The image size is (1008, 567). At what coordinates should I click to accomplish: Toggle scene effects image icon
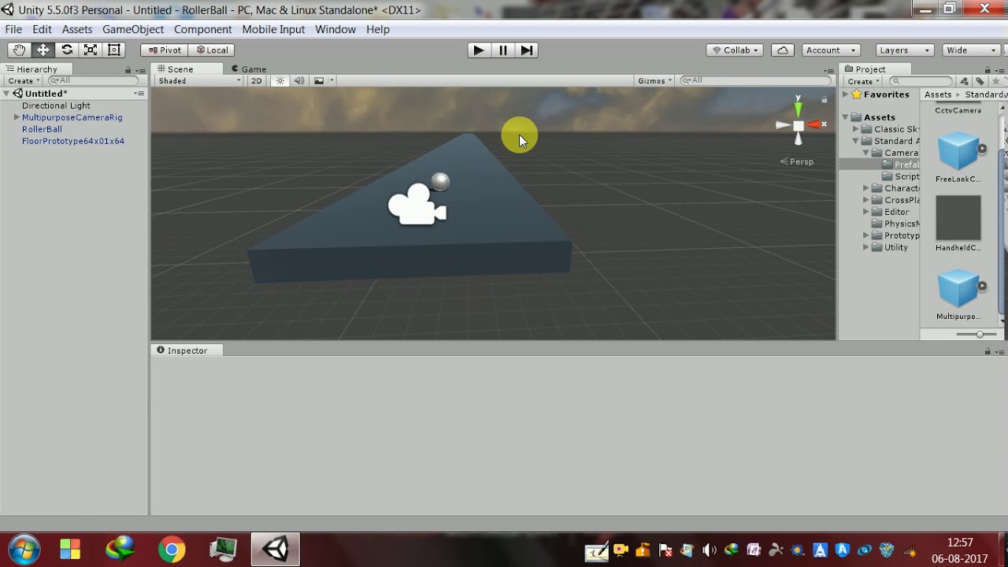[x=319, y=80]
